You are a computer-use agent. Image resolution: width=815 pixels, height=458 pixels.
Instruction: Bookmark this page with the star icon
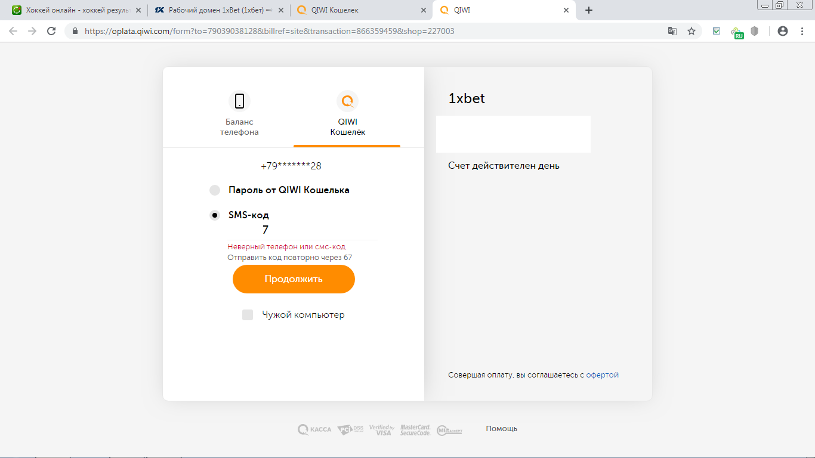691,31
